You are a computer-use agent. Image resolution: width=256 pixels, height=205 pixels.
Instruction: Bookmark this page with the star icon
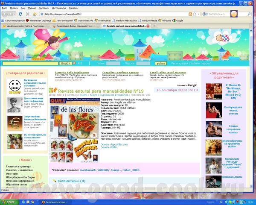click(x=194, y=14)
